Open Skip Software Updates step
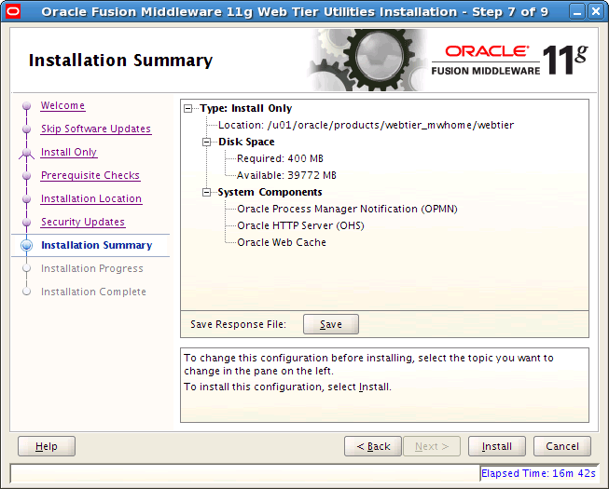Viewport: 609px width, 489px height. coord(96,129)
